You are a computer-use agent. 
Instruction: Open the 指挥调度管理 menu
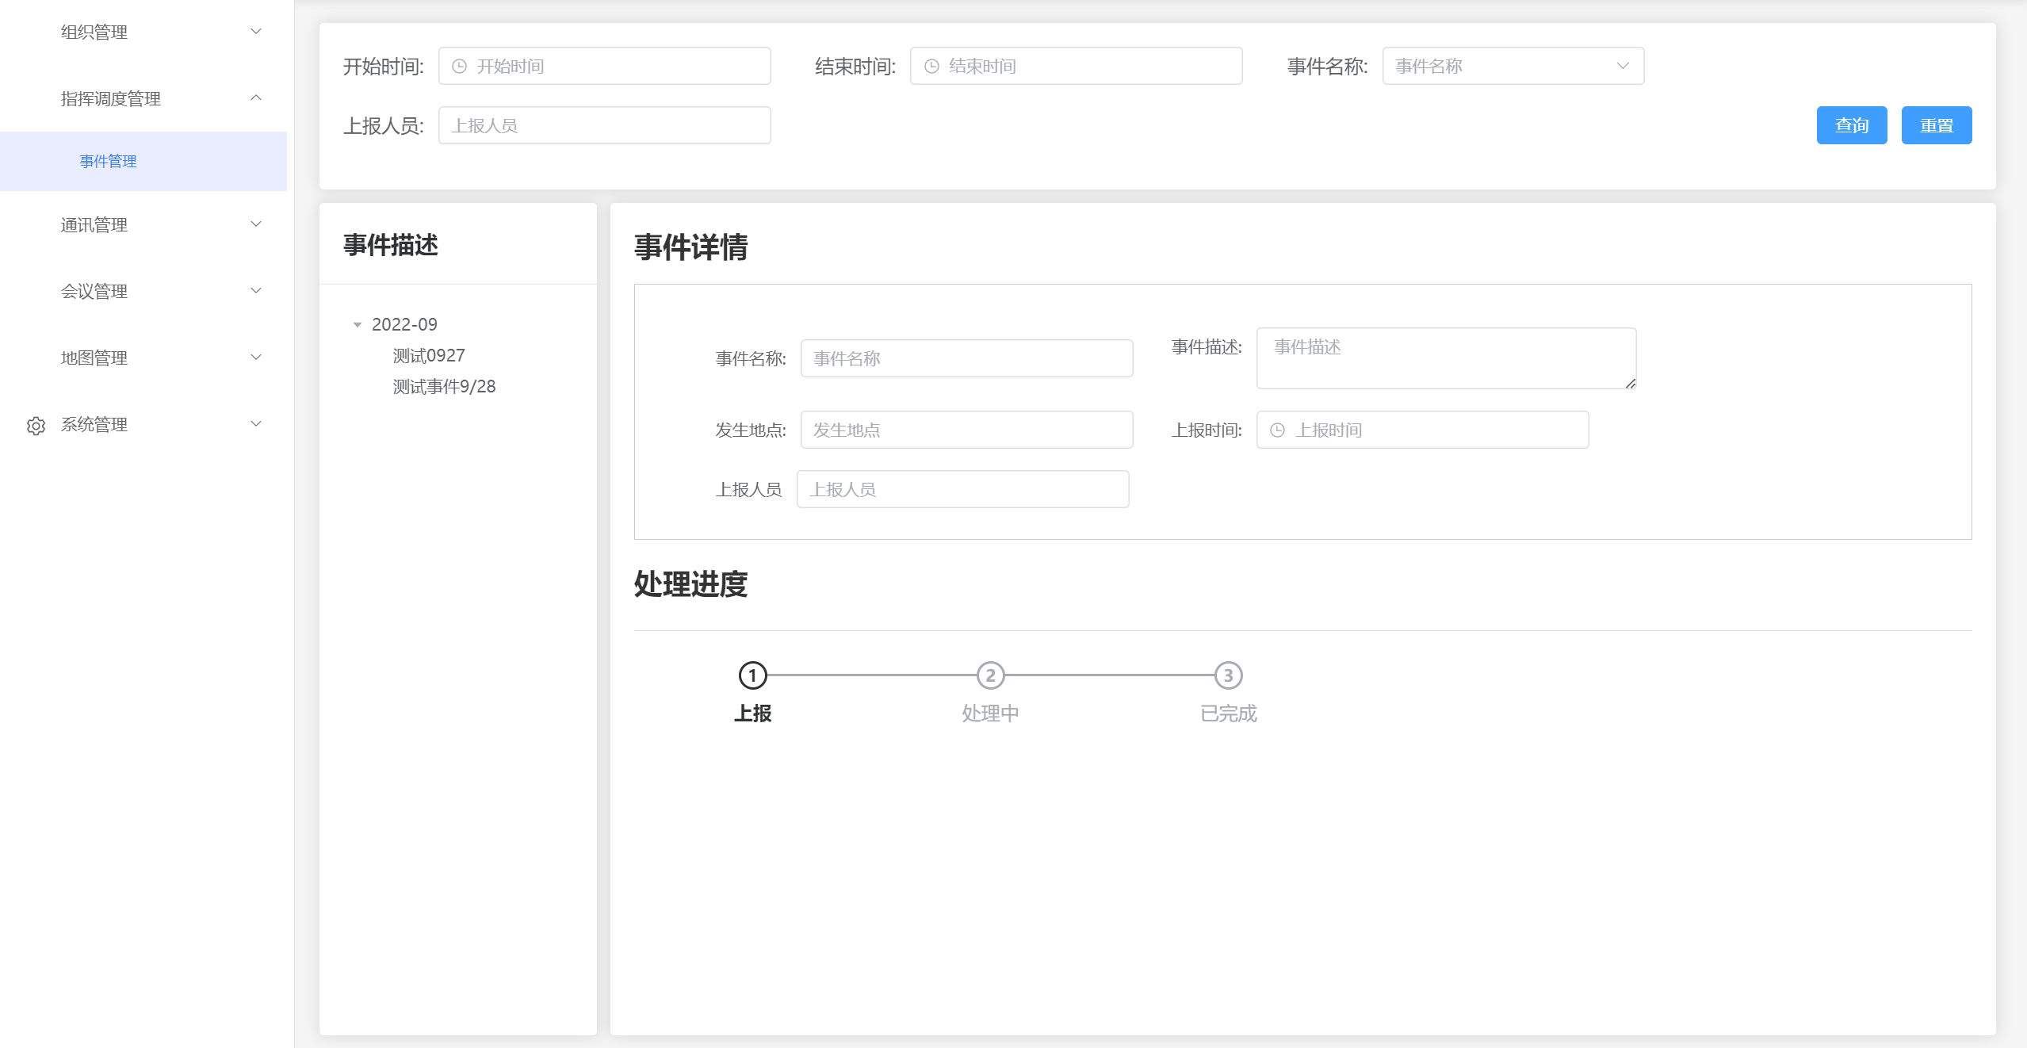coord(143,98)
